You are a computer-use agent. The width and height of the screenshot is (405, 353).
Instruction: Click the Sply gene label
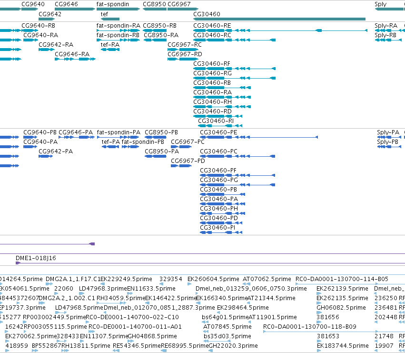click(380, 4)
